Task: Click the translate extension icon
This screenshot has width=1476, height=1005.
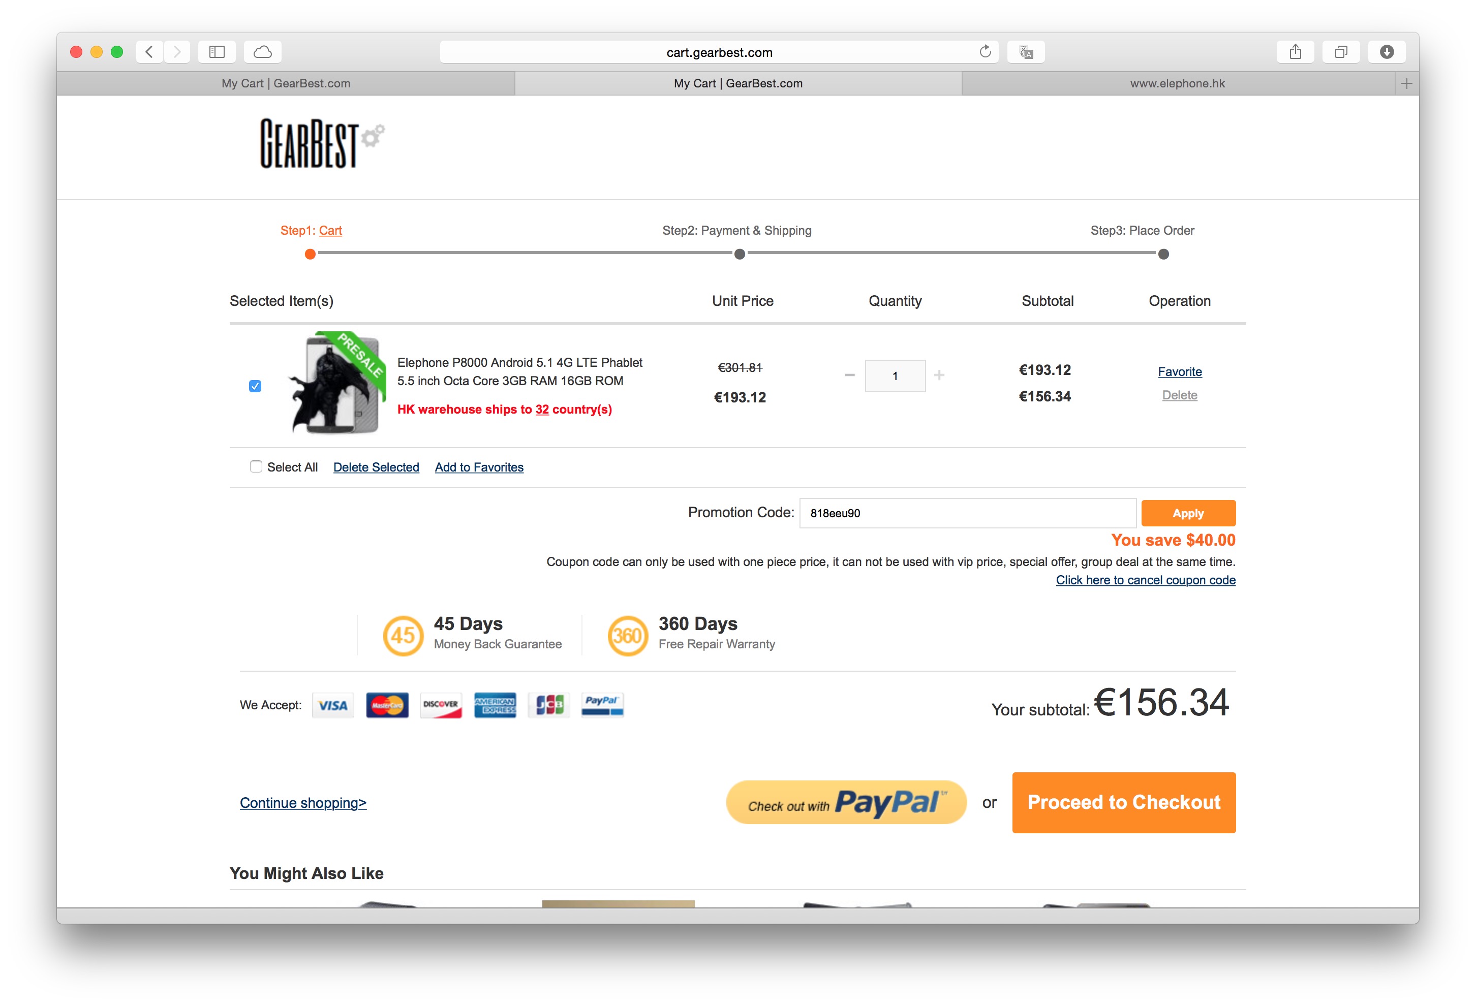Action: click(x=1026, y=51)
